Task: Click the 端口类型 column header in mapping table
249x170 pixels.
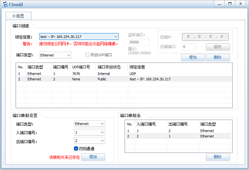Action: (x=214, y=124)
